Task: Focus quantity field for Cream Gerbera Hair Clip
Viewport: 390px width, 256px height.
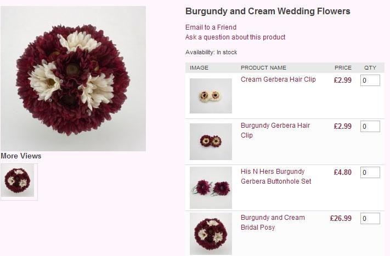Action: click(370, 80)
